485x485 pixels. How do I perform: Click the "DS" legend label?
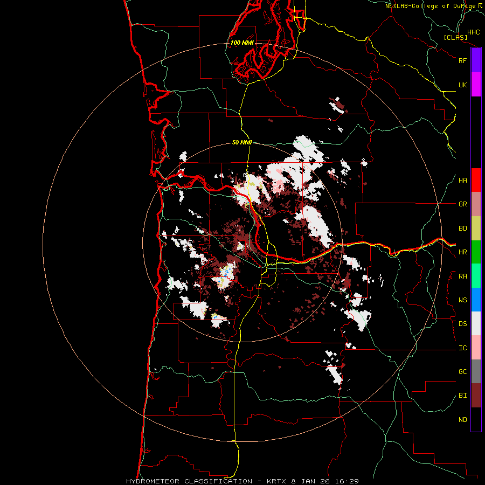[462, 324]
